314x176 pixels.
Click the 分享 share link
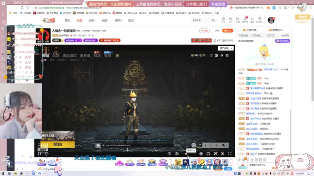click(x=217, y=40)
